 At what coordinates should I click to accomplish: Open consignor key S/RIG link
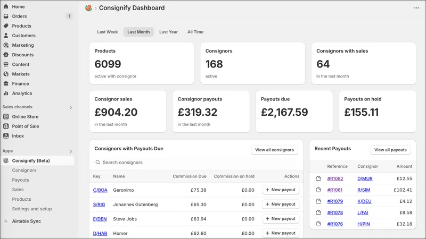[x=99, y=204]
